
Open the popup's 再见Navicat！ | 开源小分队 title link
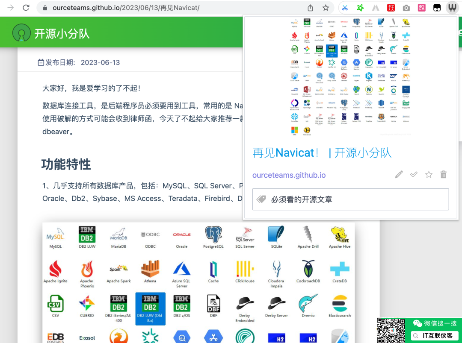[x=322, y=152]
